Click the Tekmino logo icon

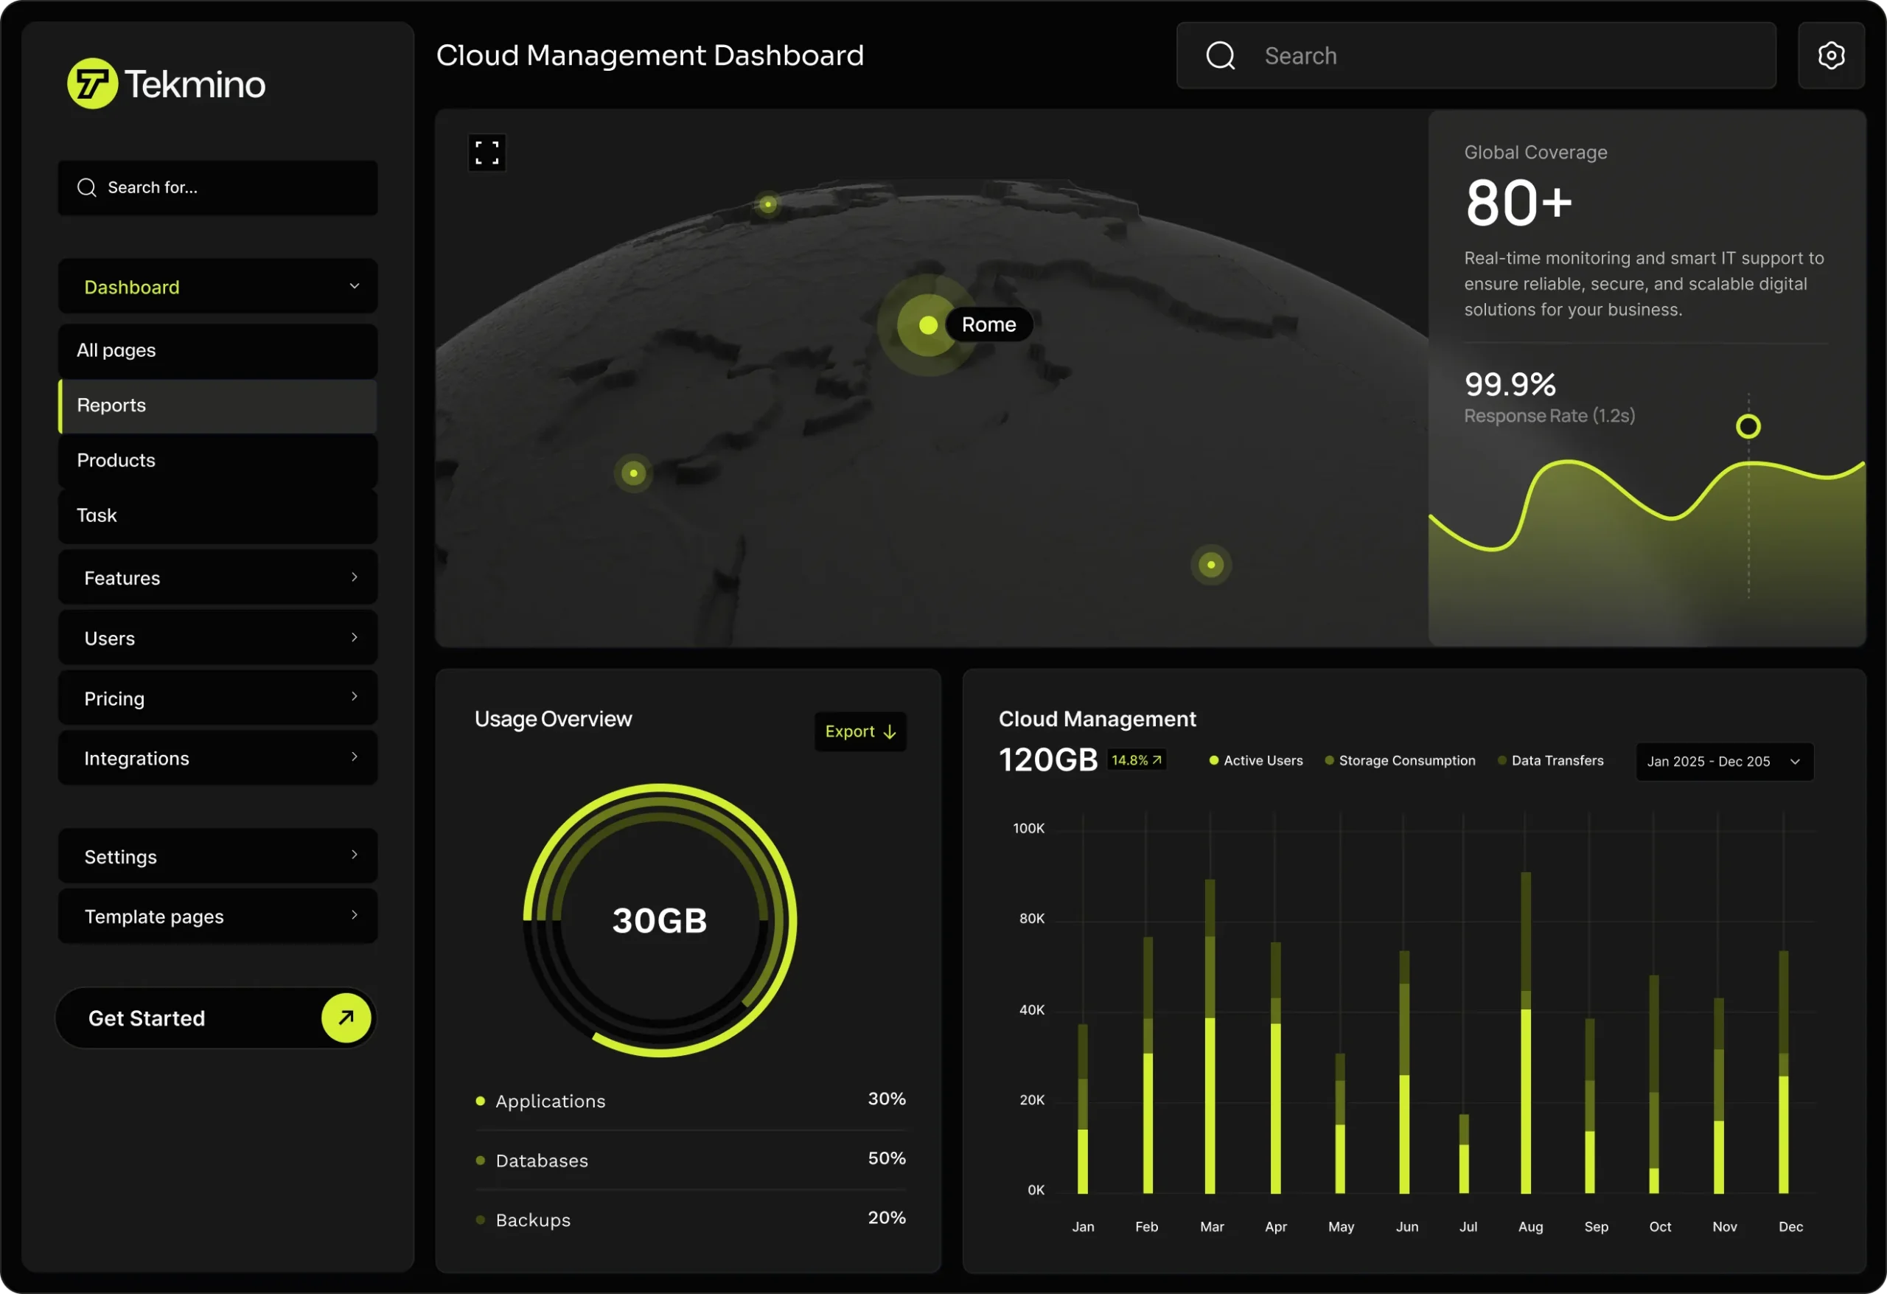[x=91, y=83]
